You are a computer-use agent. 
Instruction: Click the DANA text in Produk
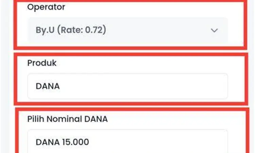pos(48,86)
